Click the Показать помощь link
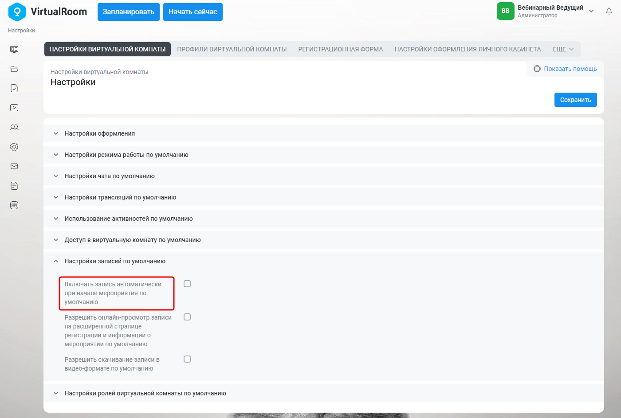 [x=570, y=69]
